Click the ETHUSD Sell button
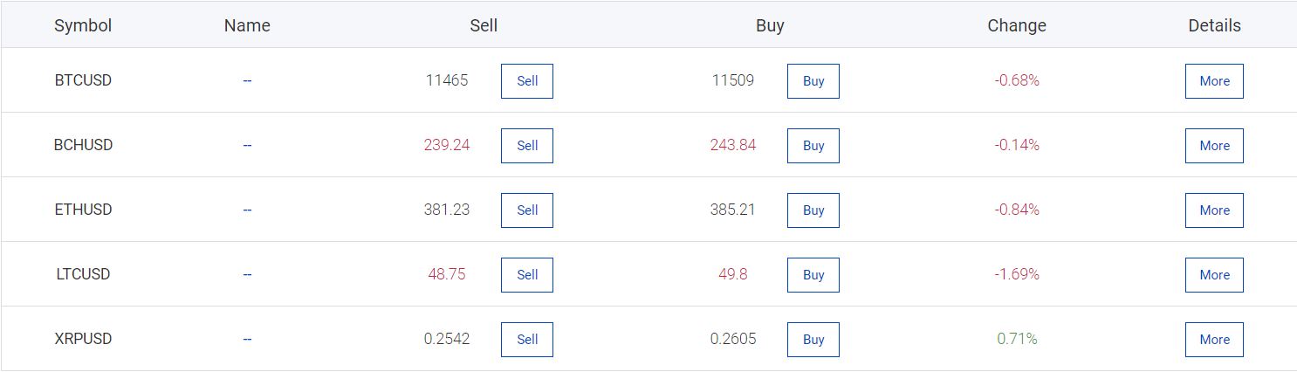This screenshot has width=1297, height=372. (x=526, y=210)
